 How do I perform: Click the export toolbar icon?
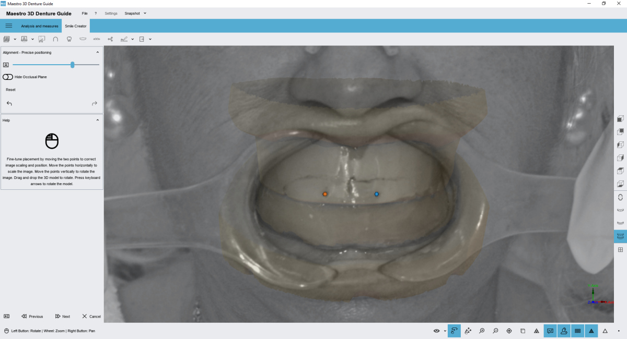[x=142, y=39]
